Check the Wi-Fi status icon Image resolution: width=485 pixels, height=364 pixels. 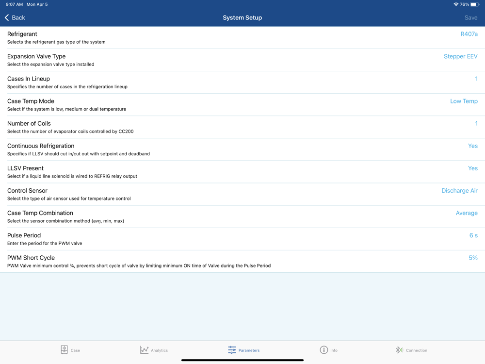[456, 4]
